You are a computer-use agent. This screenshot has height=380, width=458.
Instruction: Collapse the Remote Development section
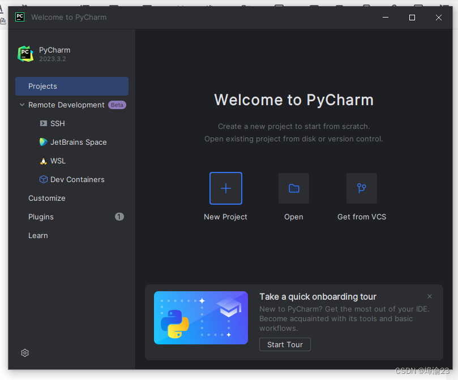tap(22, 105)
